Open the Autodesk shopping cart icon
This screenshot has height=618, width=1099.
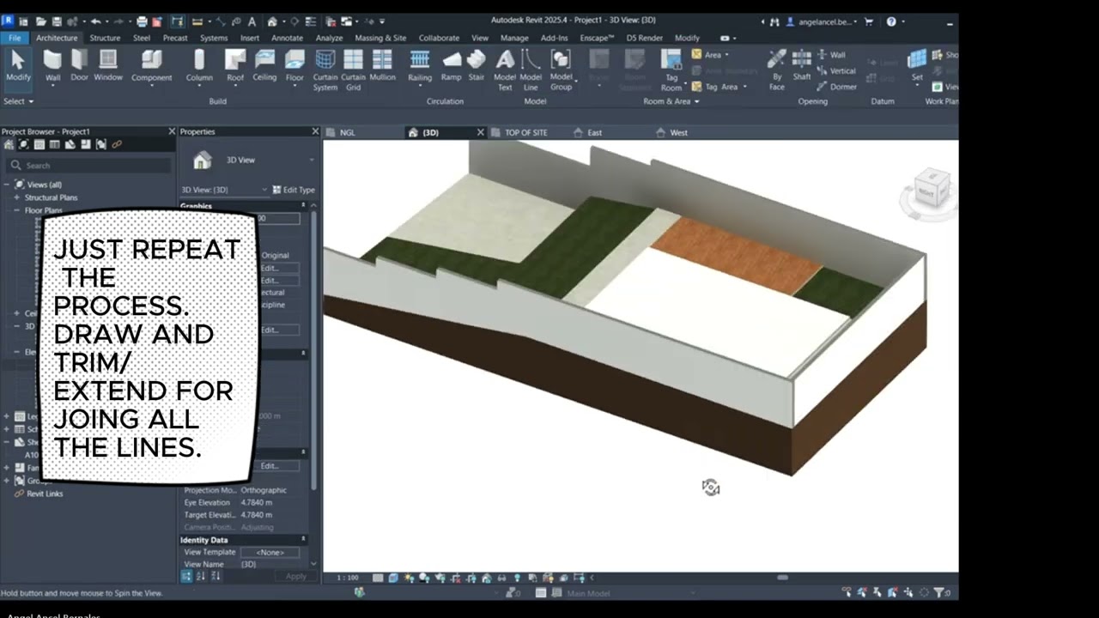(x=871, y=21)
